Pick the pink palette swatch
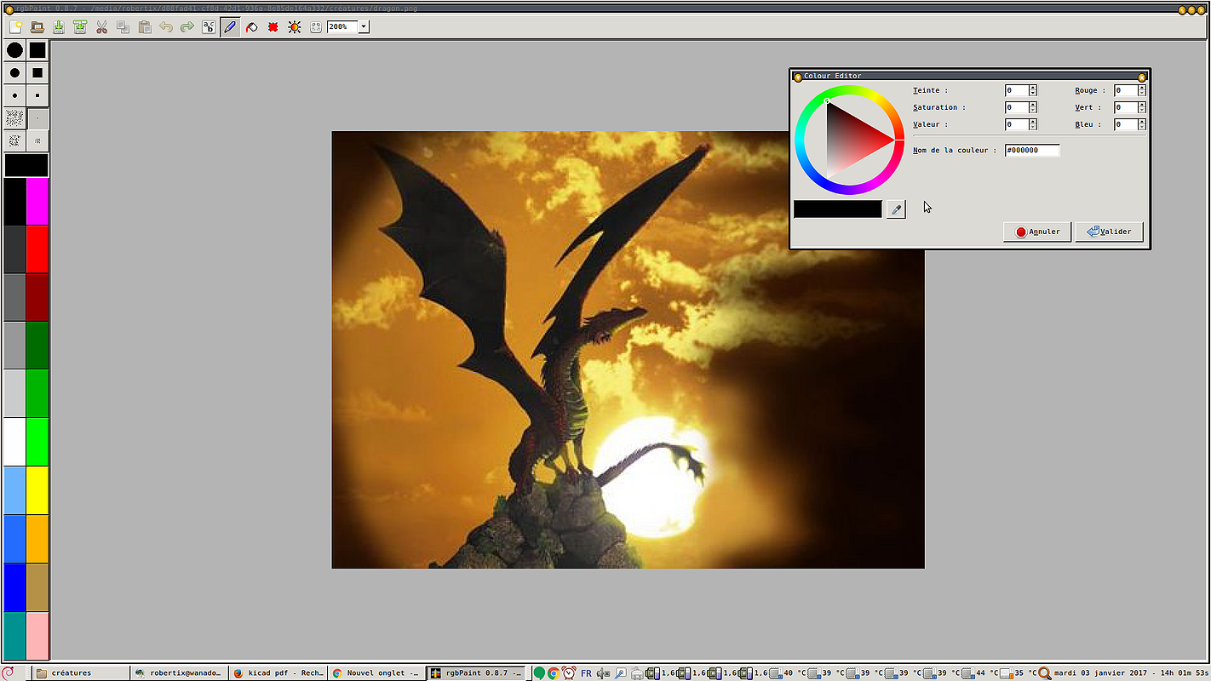Viewport: 1211px width, 681px height. point(37,636)
